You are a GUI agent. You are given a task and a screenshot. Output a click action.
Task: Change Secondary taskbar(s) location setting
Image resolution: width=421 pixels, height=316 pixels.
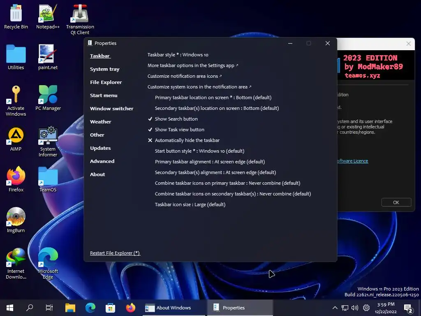point(217,108)
